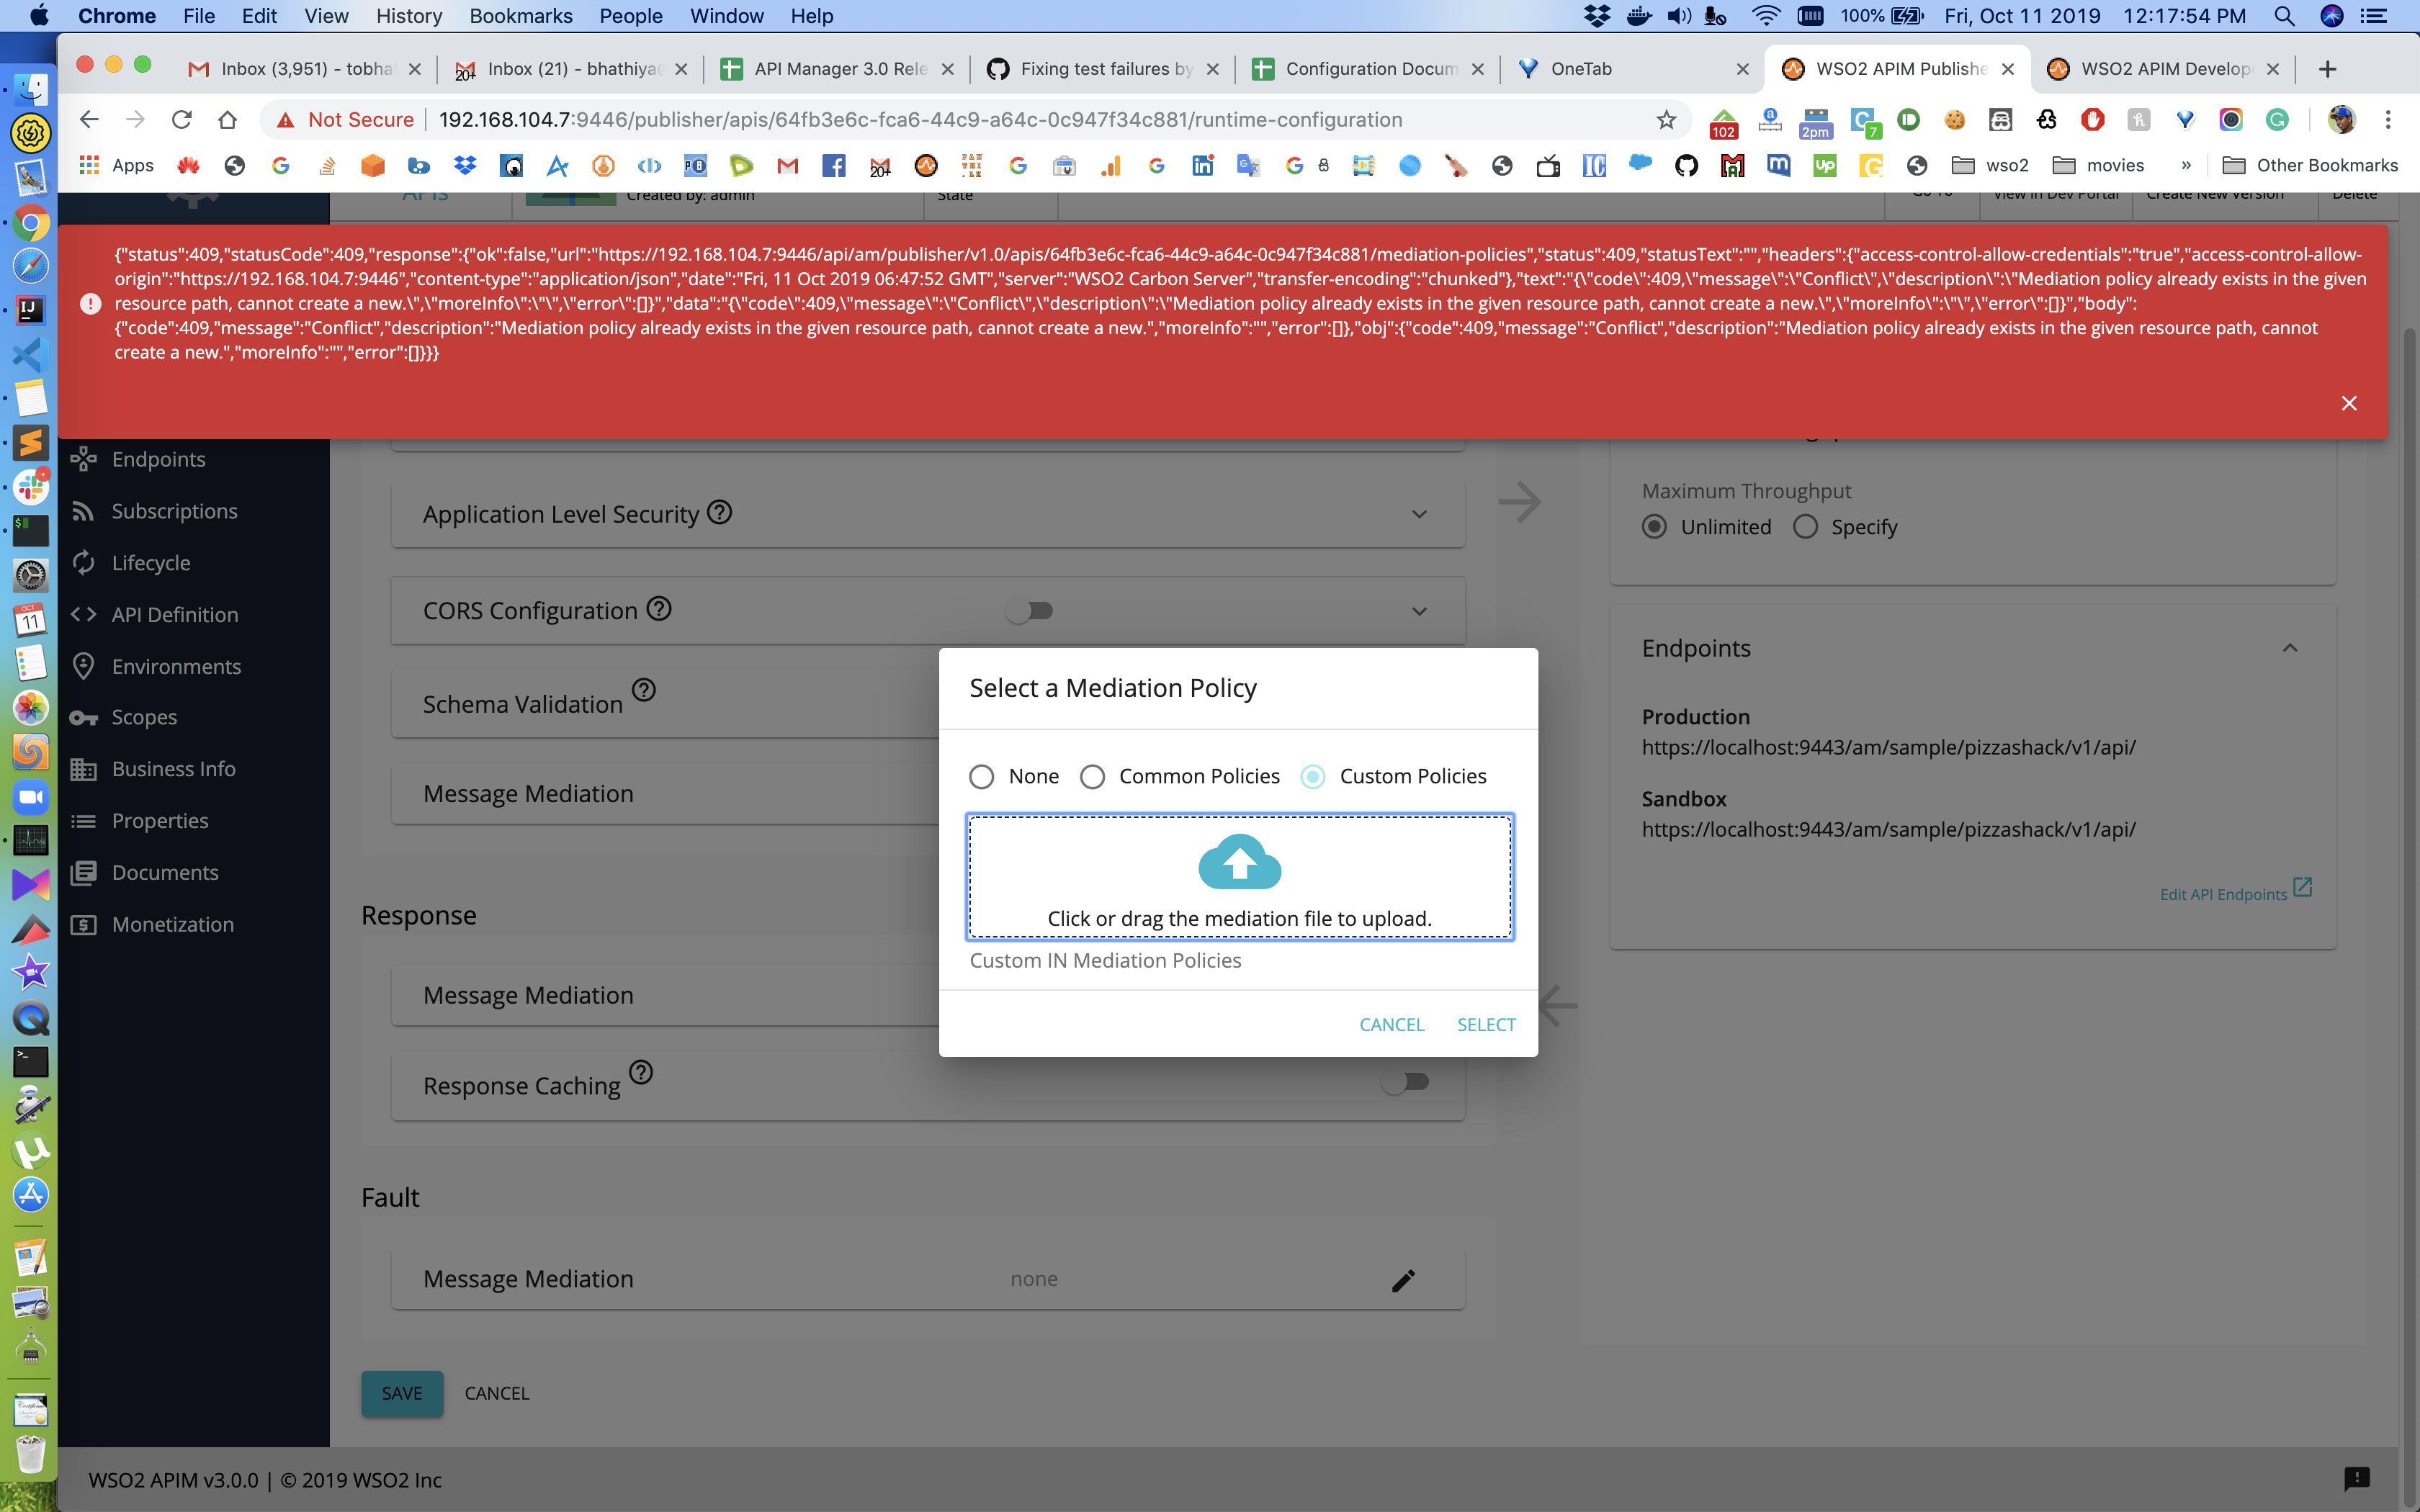Toggle the CORS Configuration switch
2420x1512 pixels.
[x=1030, y=610]
